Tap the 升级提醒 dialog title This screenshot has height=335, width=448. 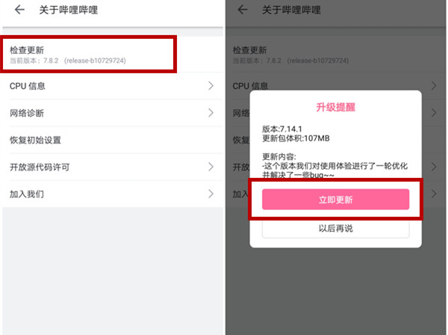point(335,107)
